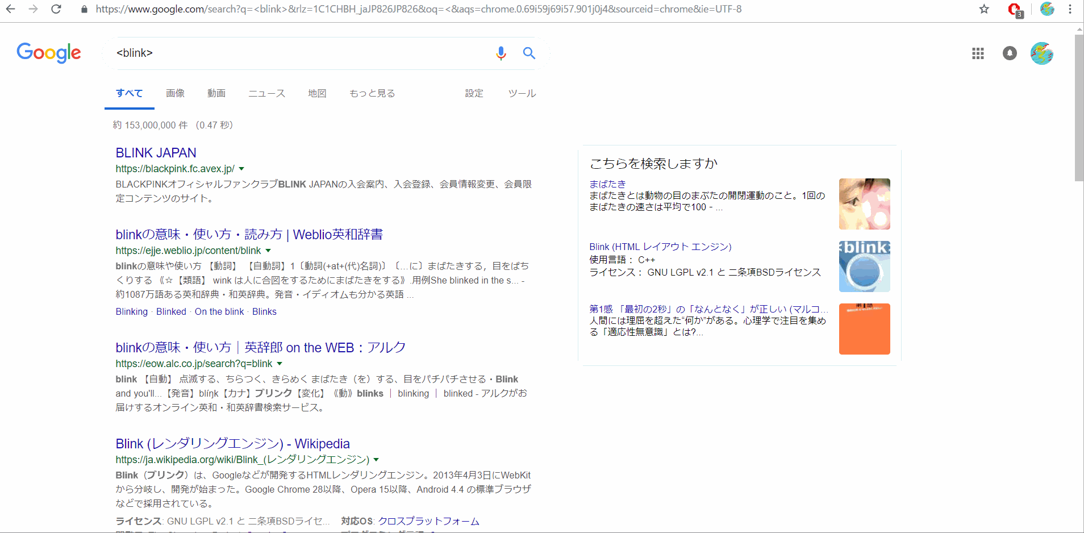
Task: Expand arrow next to eow.alc.co.jp URL
Action: 280,364
